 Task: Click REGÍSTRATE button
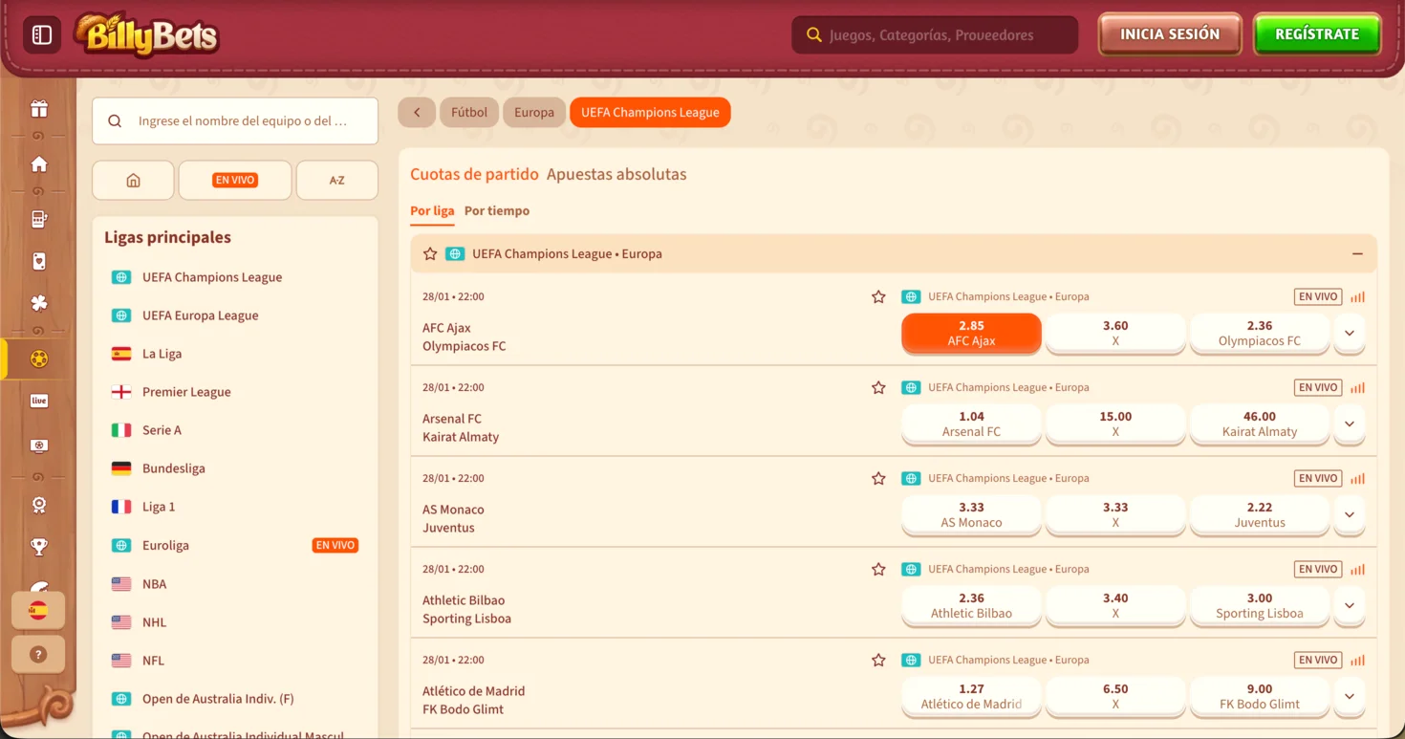1317,34
